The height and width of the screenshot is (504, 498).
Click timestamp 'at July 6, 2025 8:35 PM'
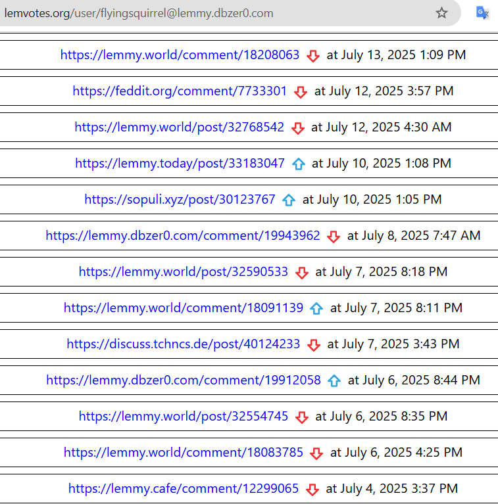pos(381,416)
